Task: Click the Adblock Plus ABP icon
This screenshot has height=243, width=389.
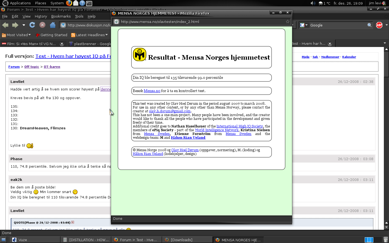Action: (379, 25)
